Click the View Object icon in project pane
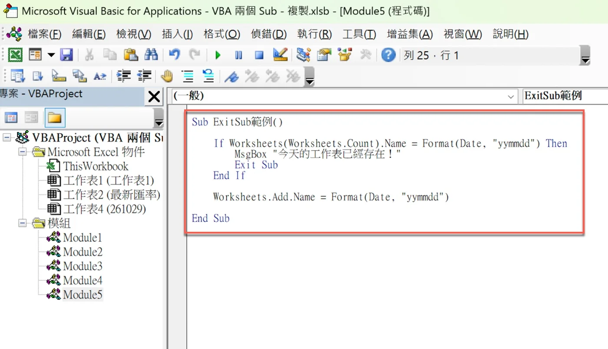Screen dimensions: 608x349 pos(31,118)
